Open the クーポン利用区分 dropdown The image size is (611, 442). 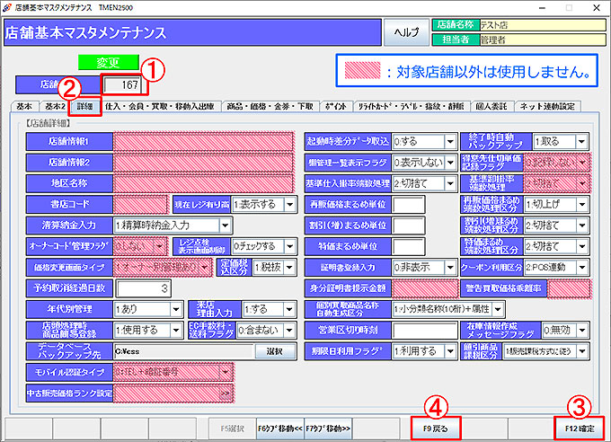[582, 268]
